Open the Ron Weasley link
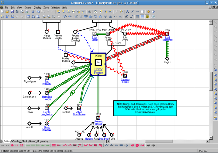 coord(47,83)
